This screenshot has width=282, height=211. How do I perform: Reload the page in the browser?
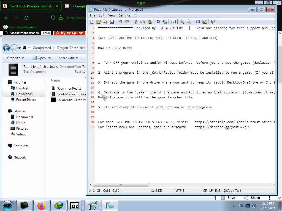(x=26, y=18)
